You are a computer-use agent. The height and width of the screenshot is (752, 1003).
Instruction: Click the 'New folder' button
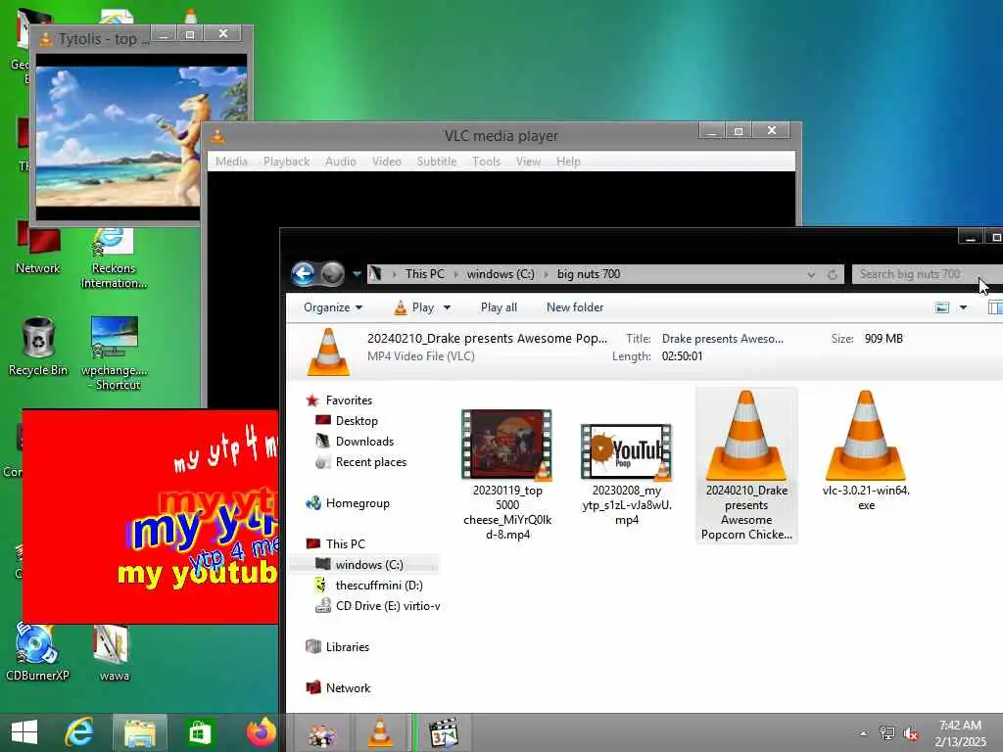coord(575,307)
